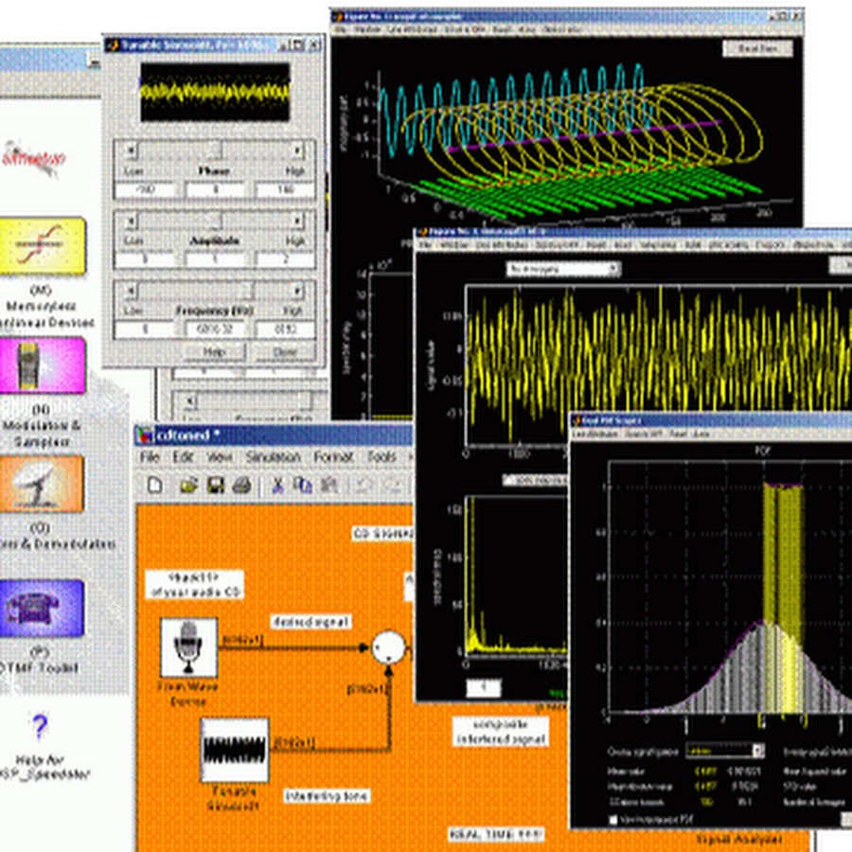Viewport: 852px width, 852px height.
Task: Select the circular Sum block in the model
Action: click(388, 648)
